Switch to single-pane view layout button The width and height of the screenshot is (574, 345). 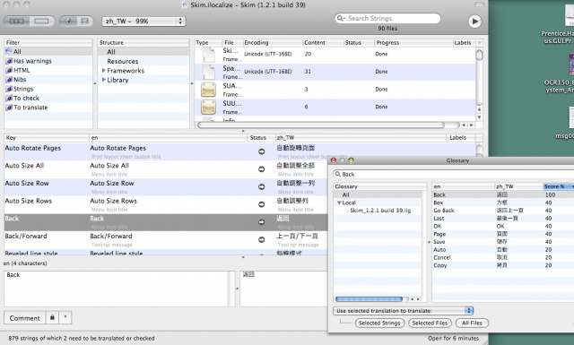(41, 22)
